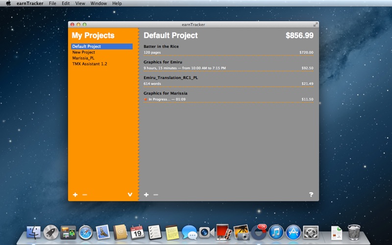
Task: Select the Emiru_Translation_RC1_PL entry
Action: pyautogui.click(x=228, y=81)
